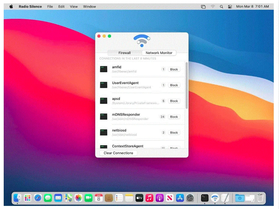Minimize the Radio Silence window
The width and height of the screenshot is (279, 209).
point(104,36)
